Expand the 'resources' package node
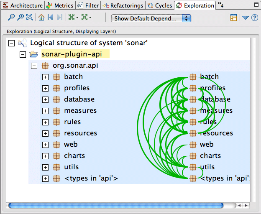The height and width of the screenshot is (214, 261). tap(46, 133)
